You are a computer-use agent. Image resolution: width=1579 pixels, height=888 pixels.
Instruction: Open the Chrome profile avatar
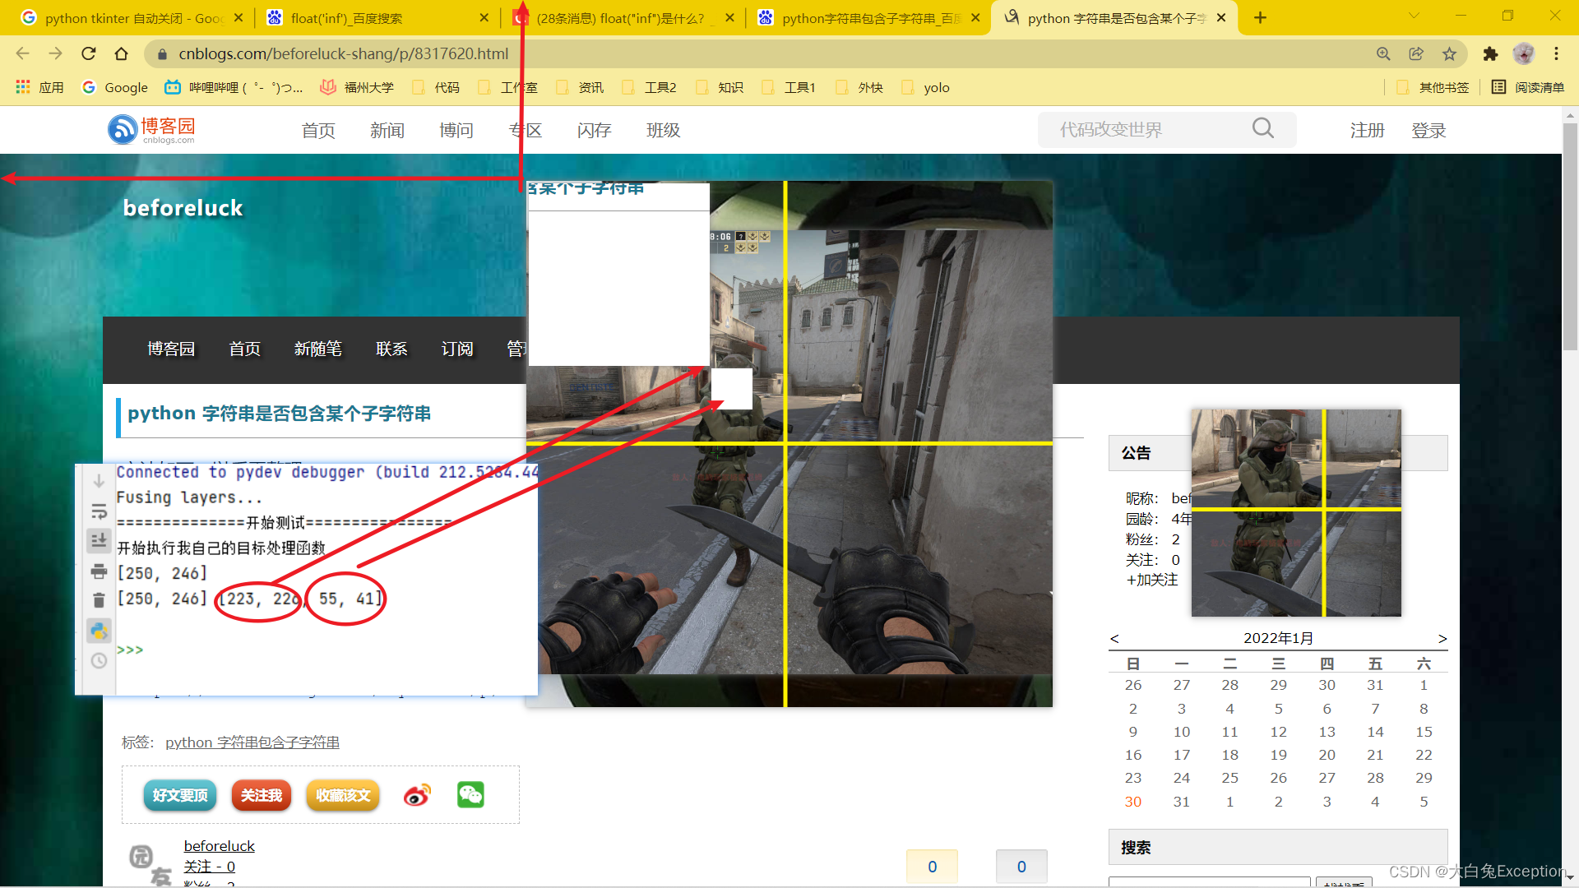coord(1524,53)
